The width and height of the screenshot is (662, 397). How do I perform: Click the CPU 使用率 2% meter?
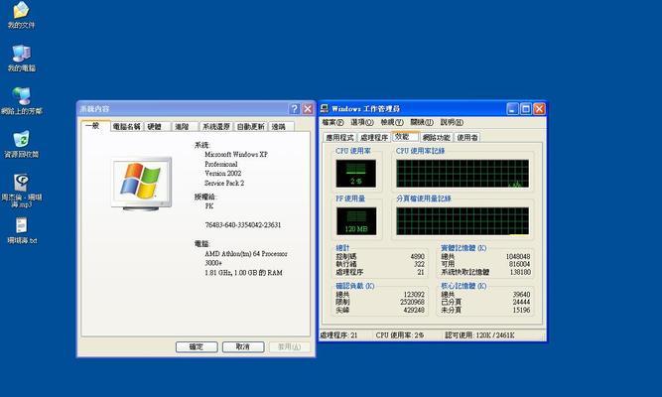click(x=356, y=174)
